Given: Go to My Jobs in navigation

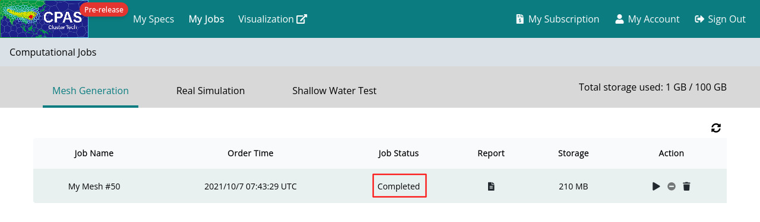Looking at the screenshot, I should (206, 19).
